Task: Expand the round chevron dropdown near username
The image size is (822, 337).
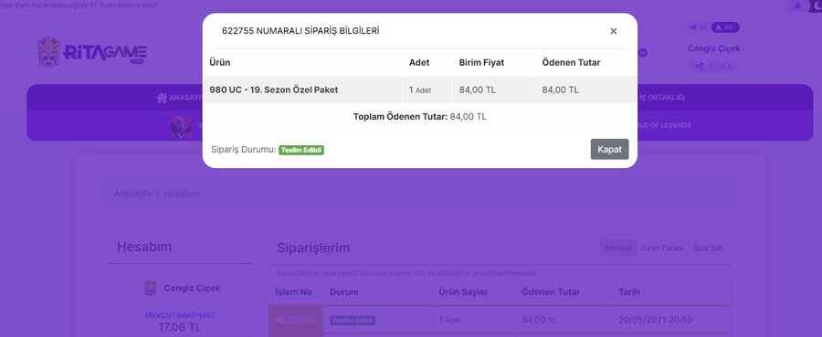Action: point(643,53)
